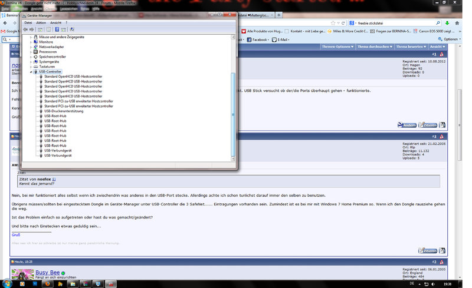The image size is (472, 288).
Task: Click the Netzwerkadapter category icon
Action: [36, 47]
